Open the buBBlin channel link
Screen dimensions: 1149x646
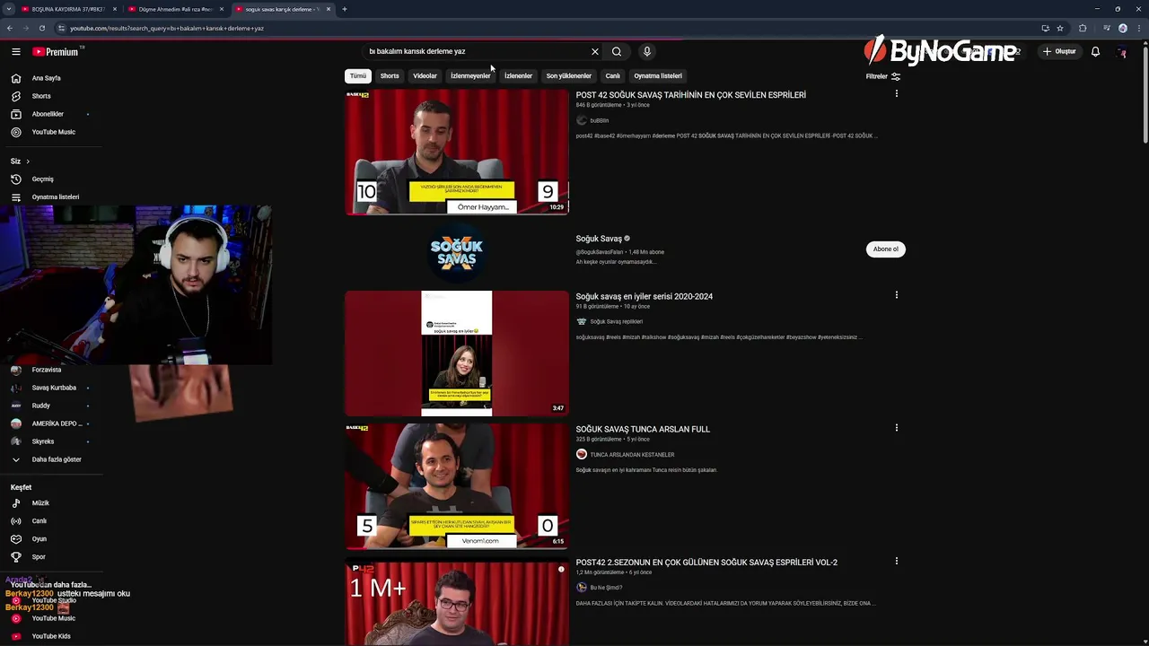point(599,120)
